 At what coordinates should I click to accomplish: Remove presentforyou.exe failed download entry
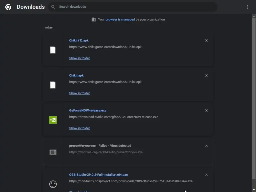(206, 146)
